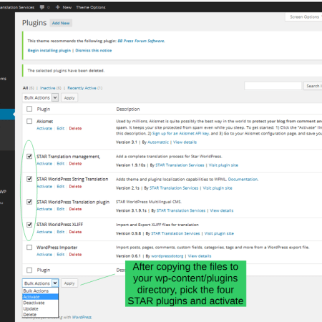322x322 pixels.
Task: Open the comments bubble icon in admin bar
Action: click(x=42, y=7)
